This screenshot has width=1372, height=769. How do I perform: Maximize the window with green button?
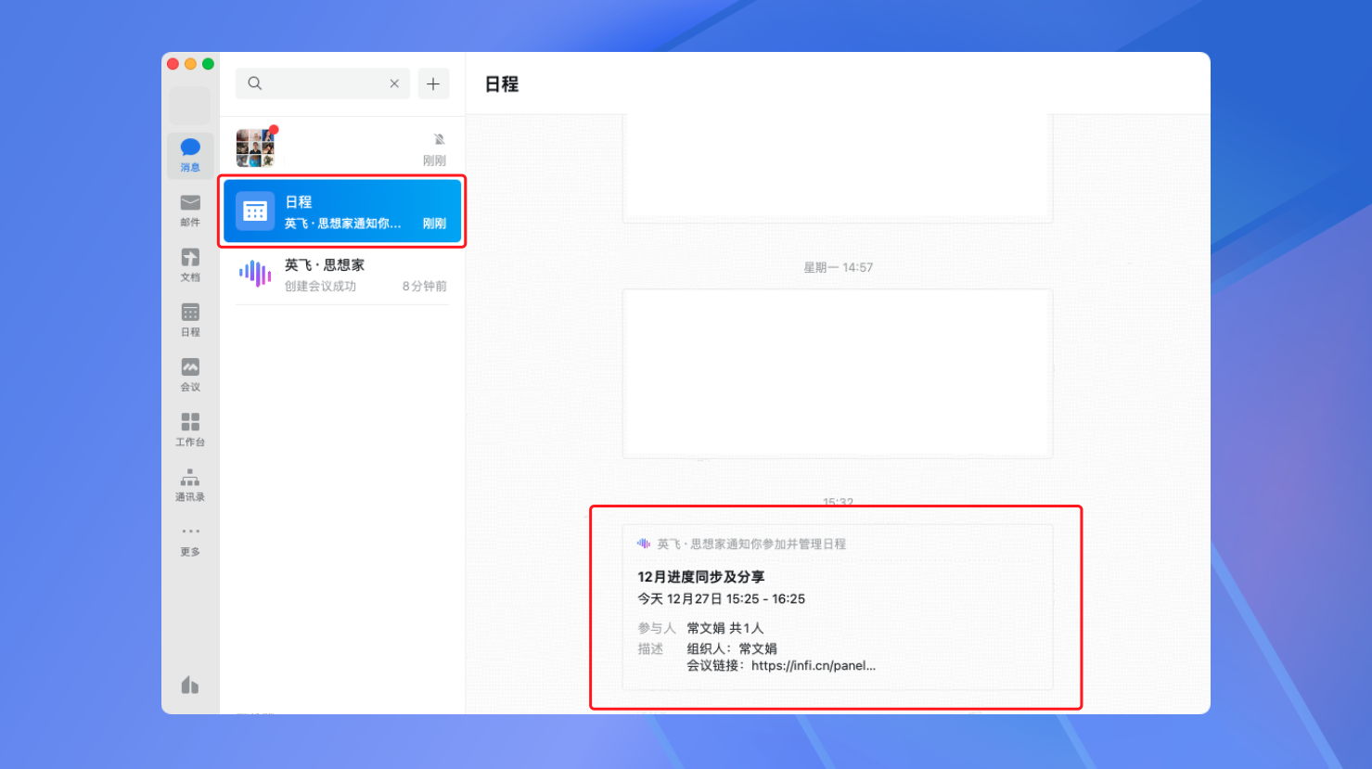(x=208, y=64)
